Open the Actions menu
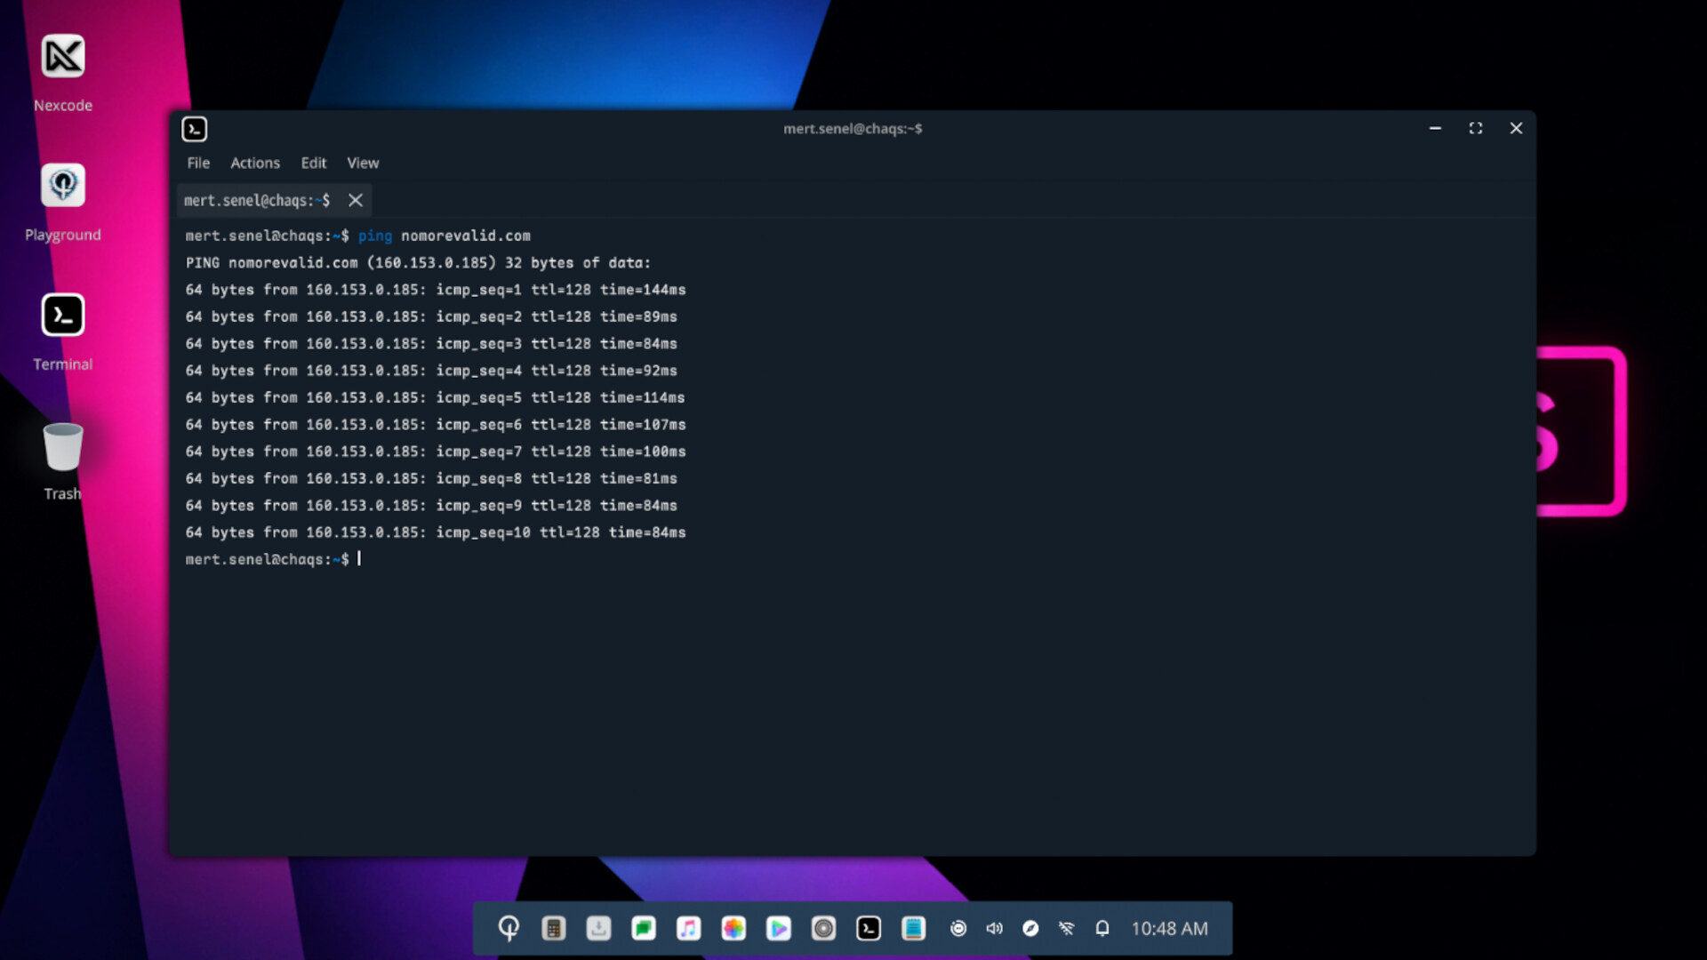This screenshot has height=960, width=1707. pos(254,163)
